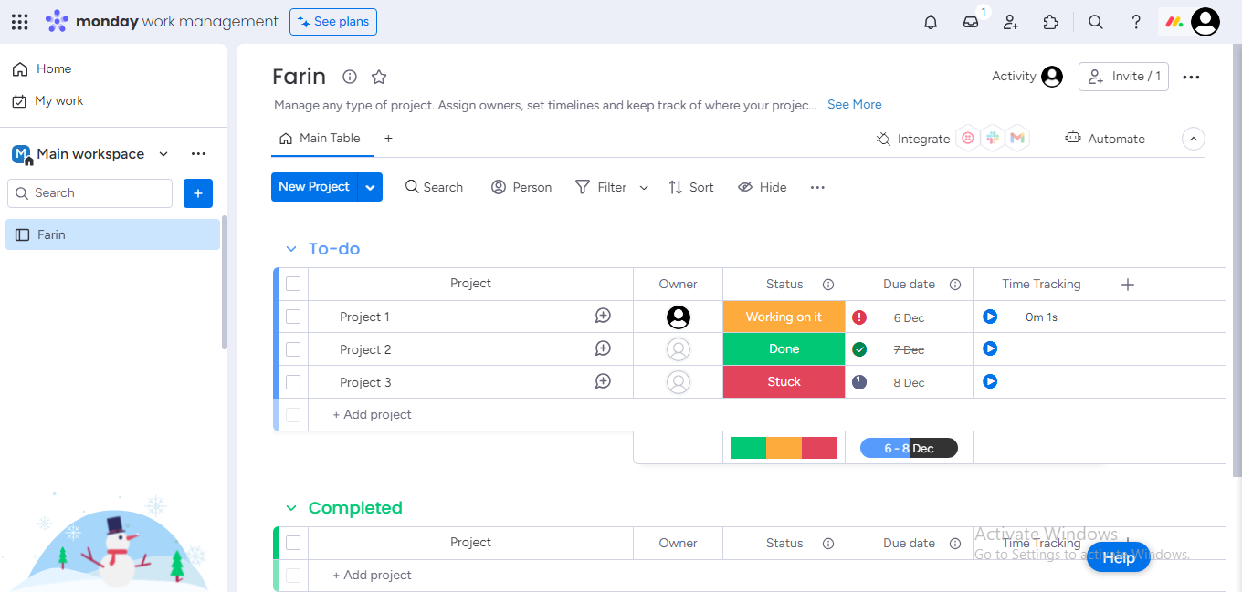Open Project 2 conversation updates
The image size is (1242, 592).
coord(603,348)
